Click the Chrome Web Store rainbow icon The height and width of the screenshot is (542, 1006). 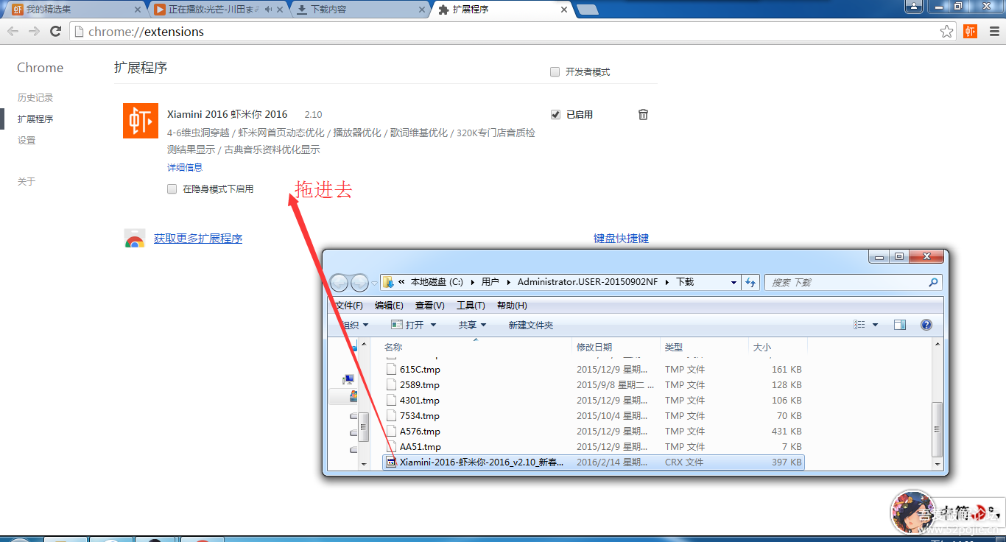pyautogui.click(x=134, y=239)
